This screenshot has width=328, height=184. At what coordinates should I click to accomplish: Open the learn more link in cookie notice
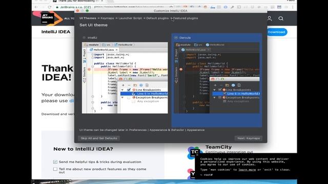[x=247, y=170]
